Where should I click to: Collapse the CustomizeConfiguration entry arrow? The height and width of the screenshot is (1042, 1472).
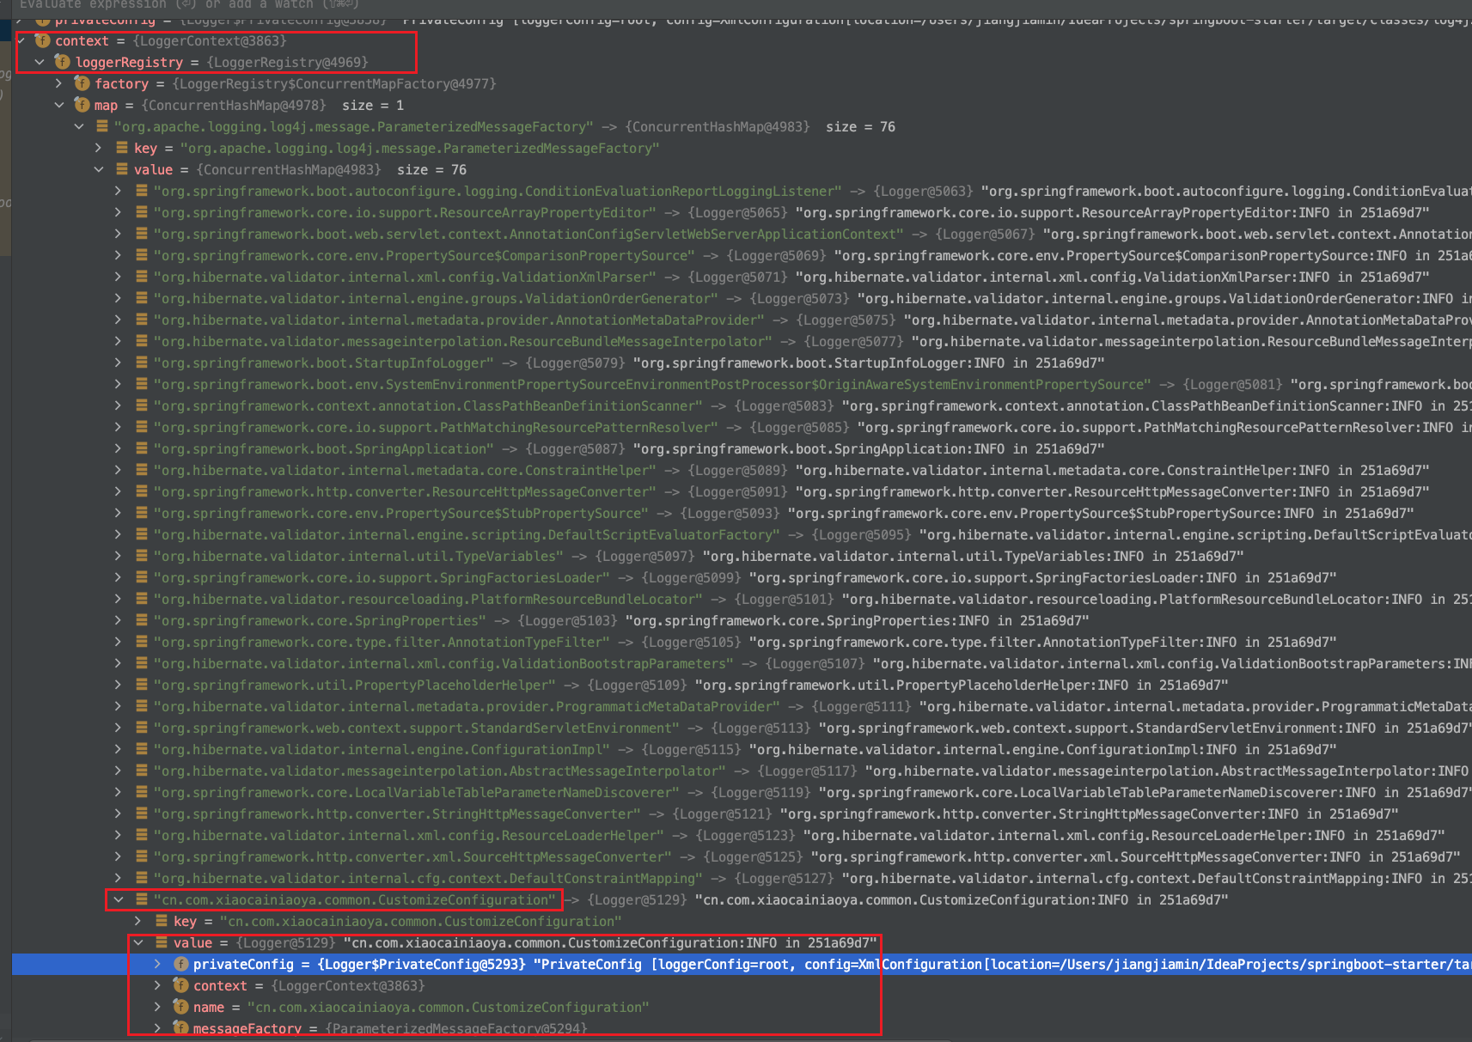[118, 899]
